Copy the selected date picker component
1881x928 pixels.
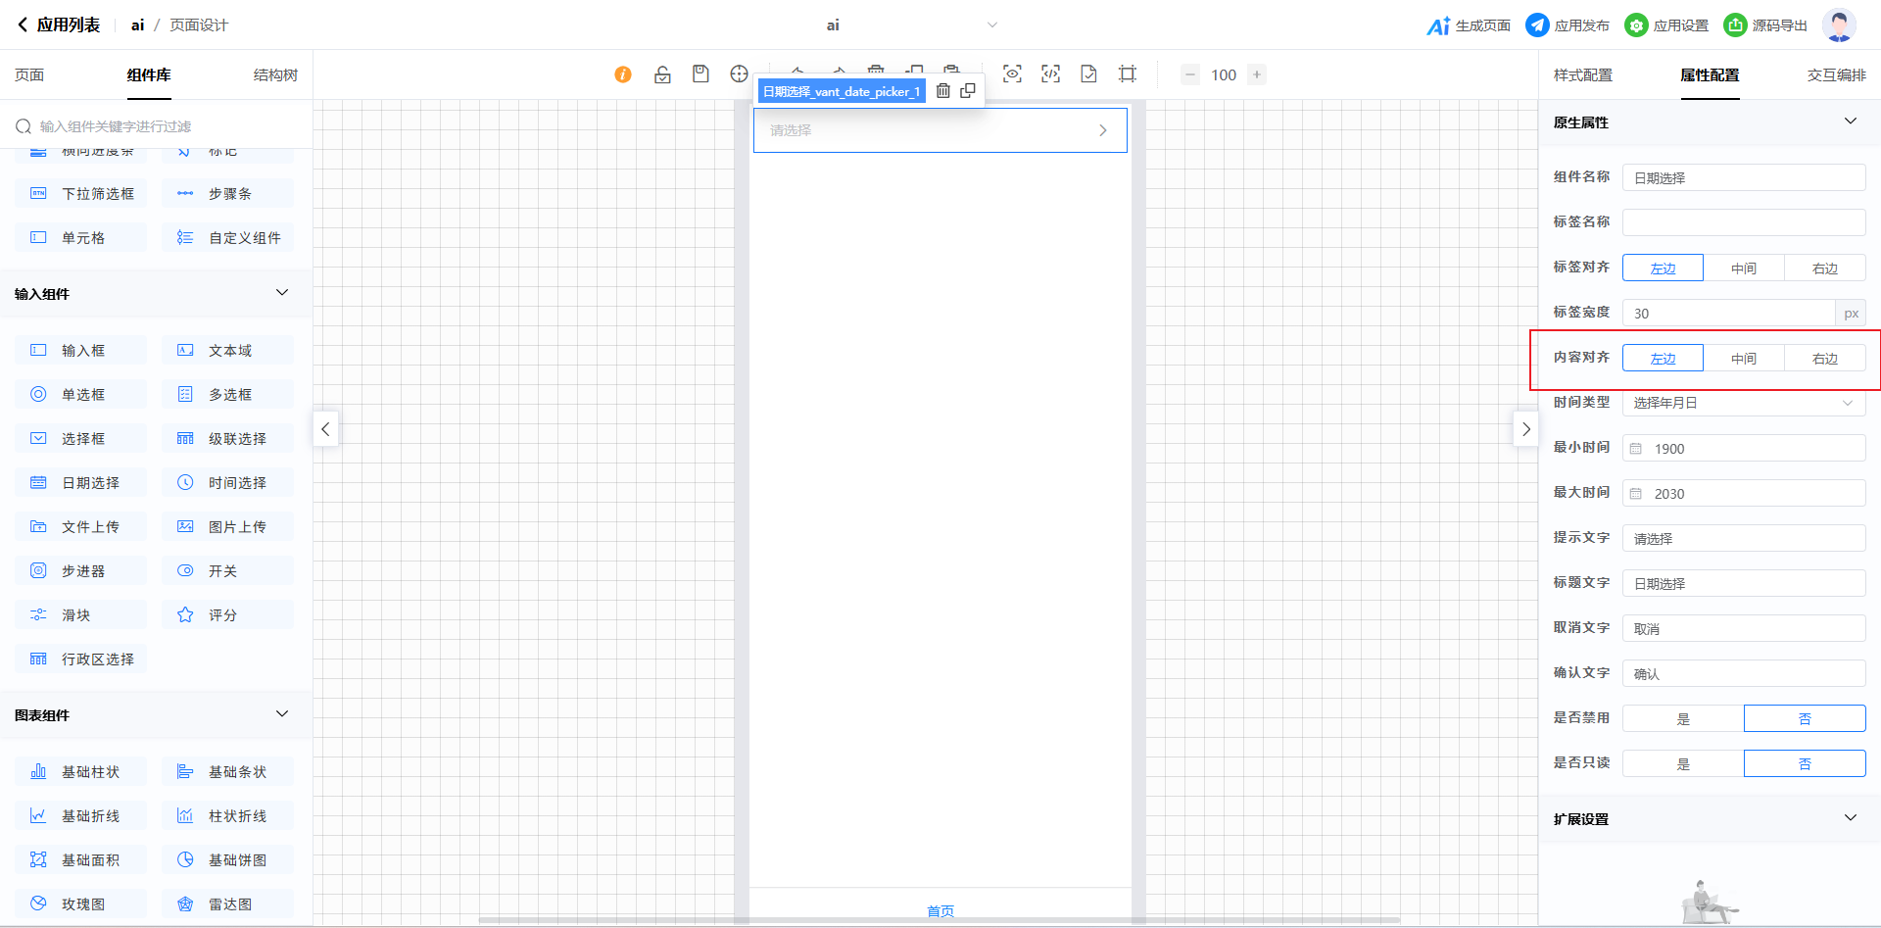[968, 91]
